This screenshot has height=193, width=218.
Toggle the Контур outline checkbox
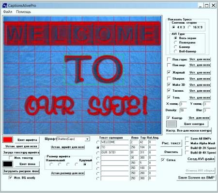point(168,118)
